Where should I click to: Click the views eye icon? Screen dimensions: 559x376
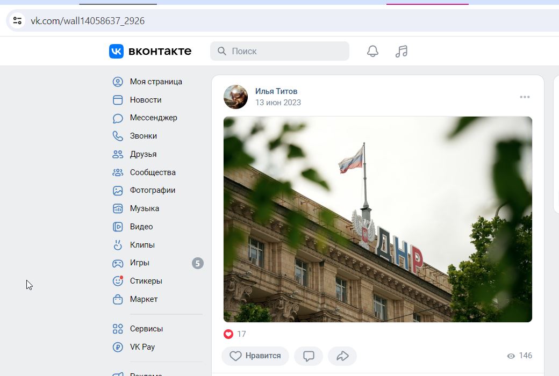pos(511,356)
